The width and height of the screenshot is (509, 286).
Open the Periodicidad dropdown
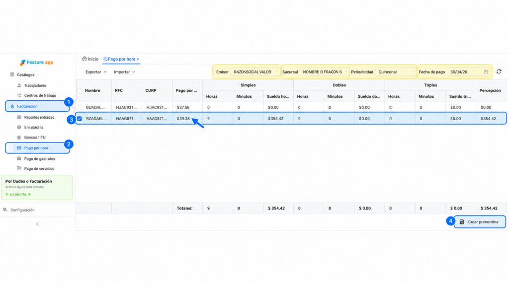(x=396, y=72)
